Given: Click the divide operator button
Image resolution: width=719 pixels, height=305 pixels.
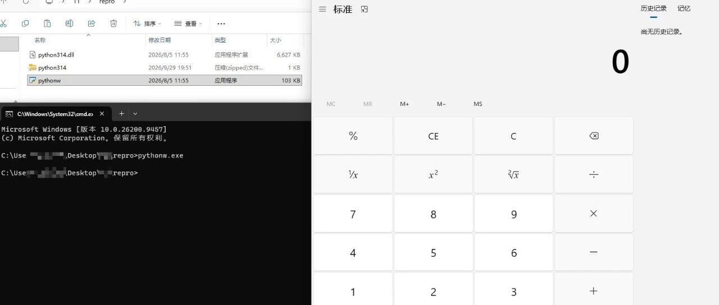Looking at the screenshot, I should [594, 174].
